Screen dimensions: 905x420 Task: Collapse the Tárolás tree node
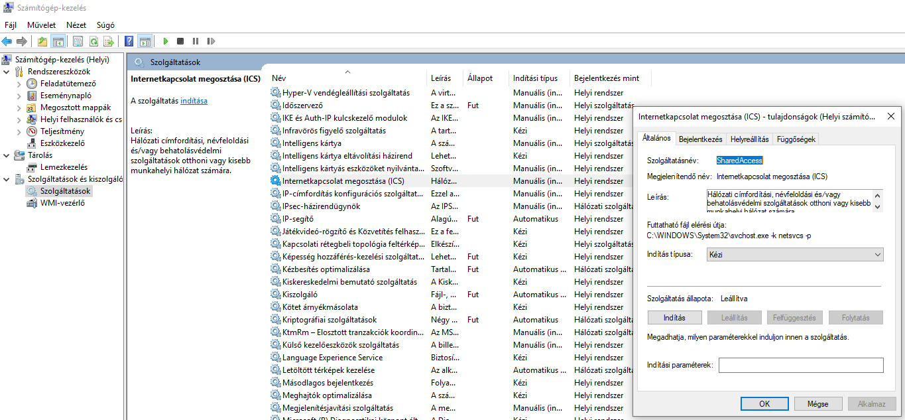[x=7, y=155]
